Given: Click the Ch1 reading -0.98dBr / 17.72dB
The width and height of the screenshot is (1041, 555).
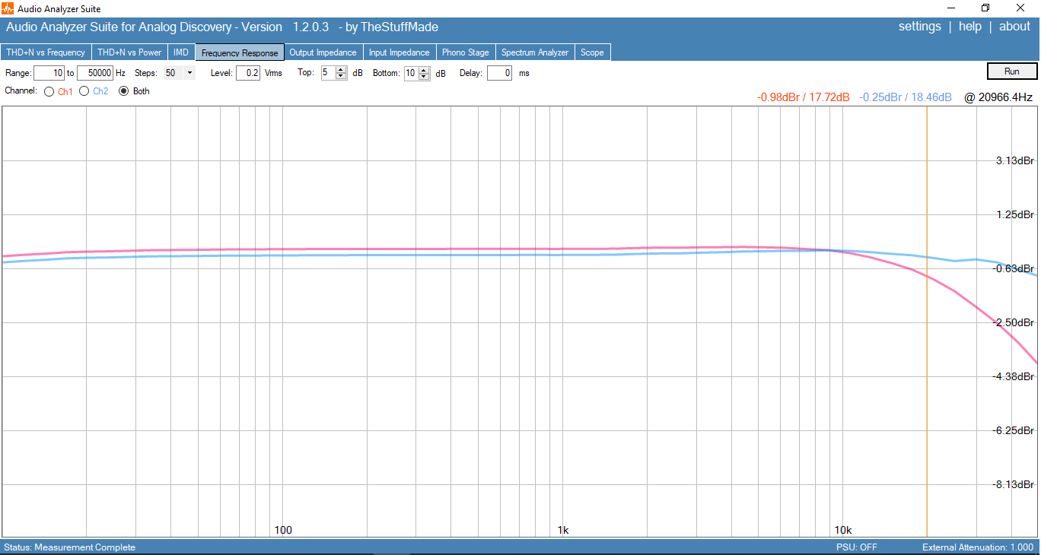Looking at the screenshot, I should tap(804, 97).
